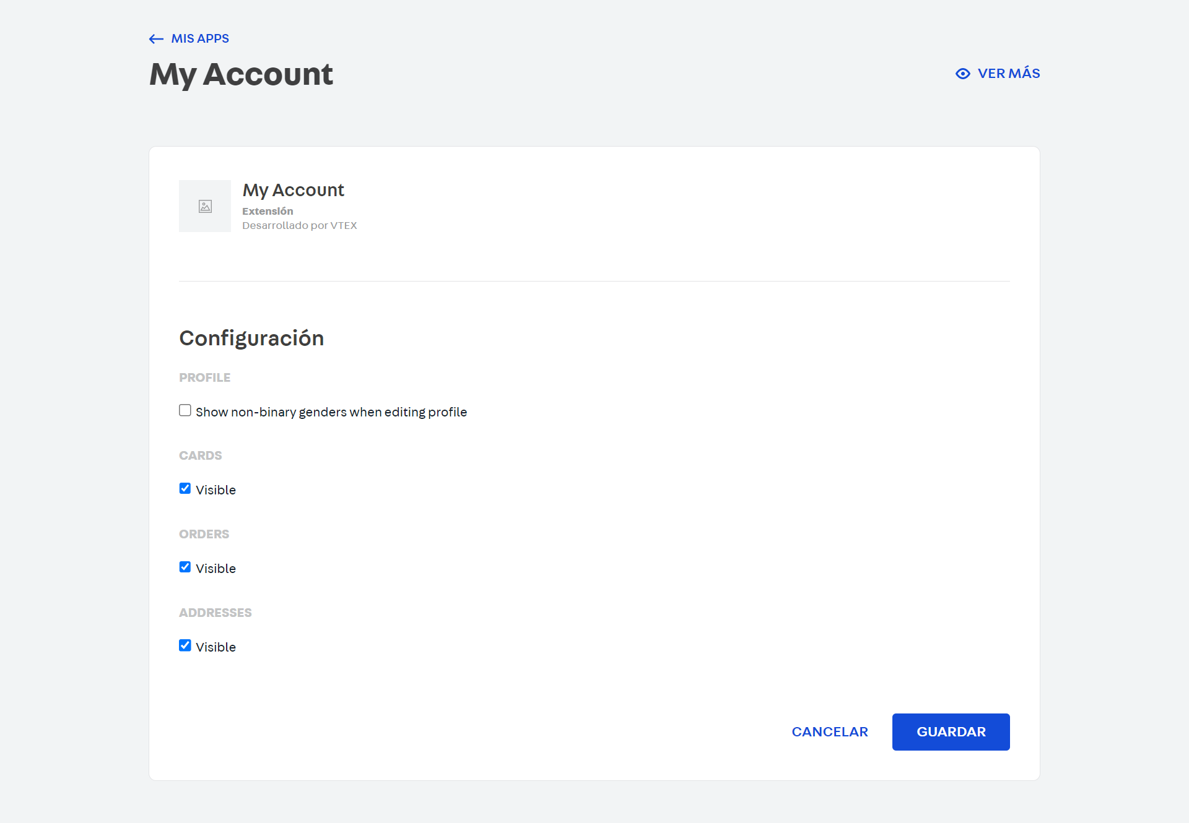Open the MIS APPS link
The height and width of the screenshot is (823, 1189).
(x=199, y=38)
